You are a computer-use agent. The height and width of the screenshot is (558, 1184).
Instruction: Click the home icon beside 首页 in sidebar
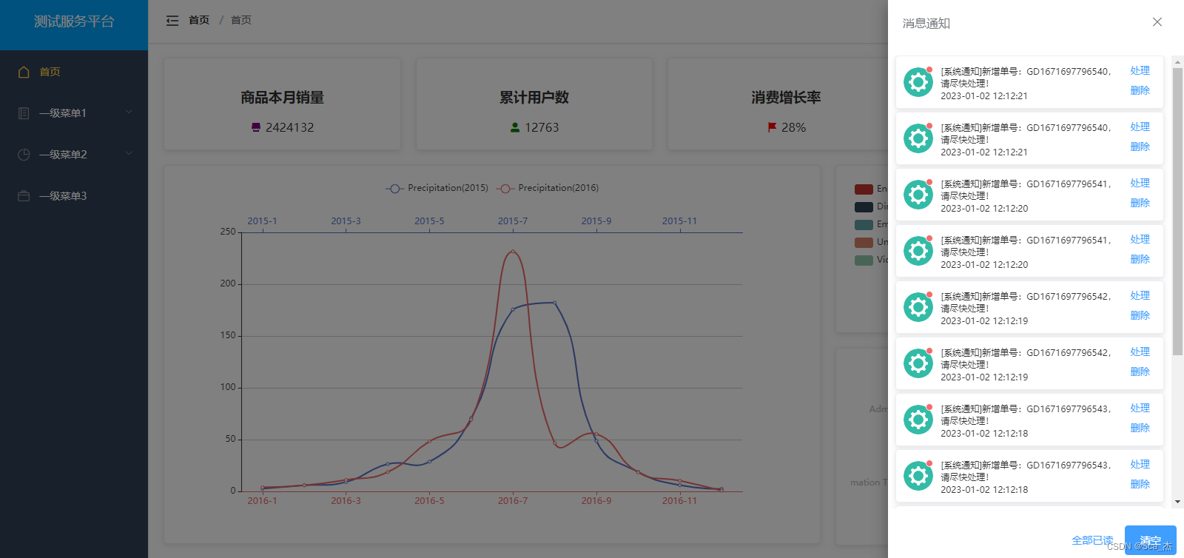click(x=24, y=72)
